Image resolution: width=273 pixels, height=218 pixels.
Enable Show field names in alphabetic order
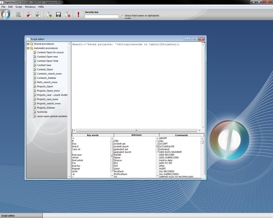123,17
